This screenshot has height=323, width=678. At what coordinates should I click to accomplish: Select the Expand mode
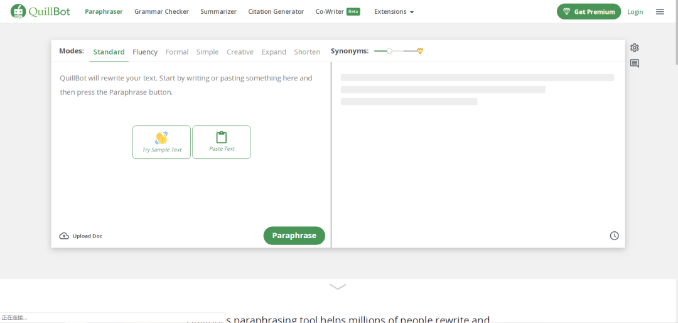click(x=274, y=52)
